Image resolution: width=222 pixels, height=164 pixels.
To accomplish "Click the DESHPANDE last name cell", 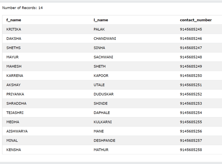I will [104, 140].
